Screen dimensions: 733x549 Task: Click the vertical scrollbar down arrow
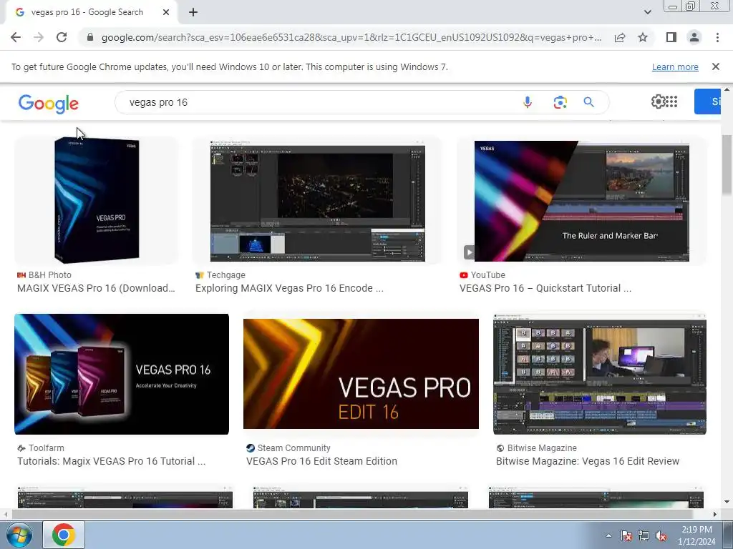coord(727,502)
